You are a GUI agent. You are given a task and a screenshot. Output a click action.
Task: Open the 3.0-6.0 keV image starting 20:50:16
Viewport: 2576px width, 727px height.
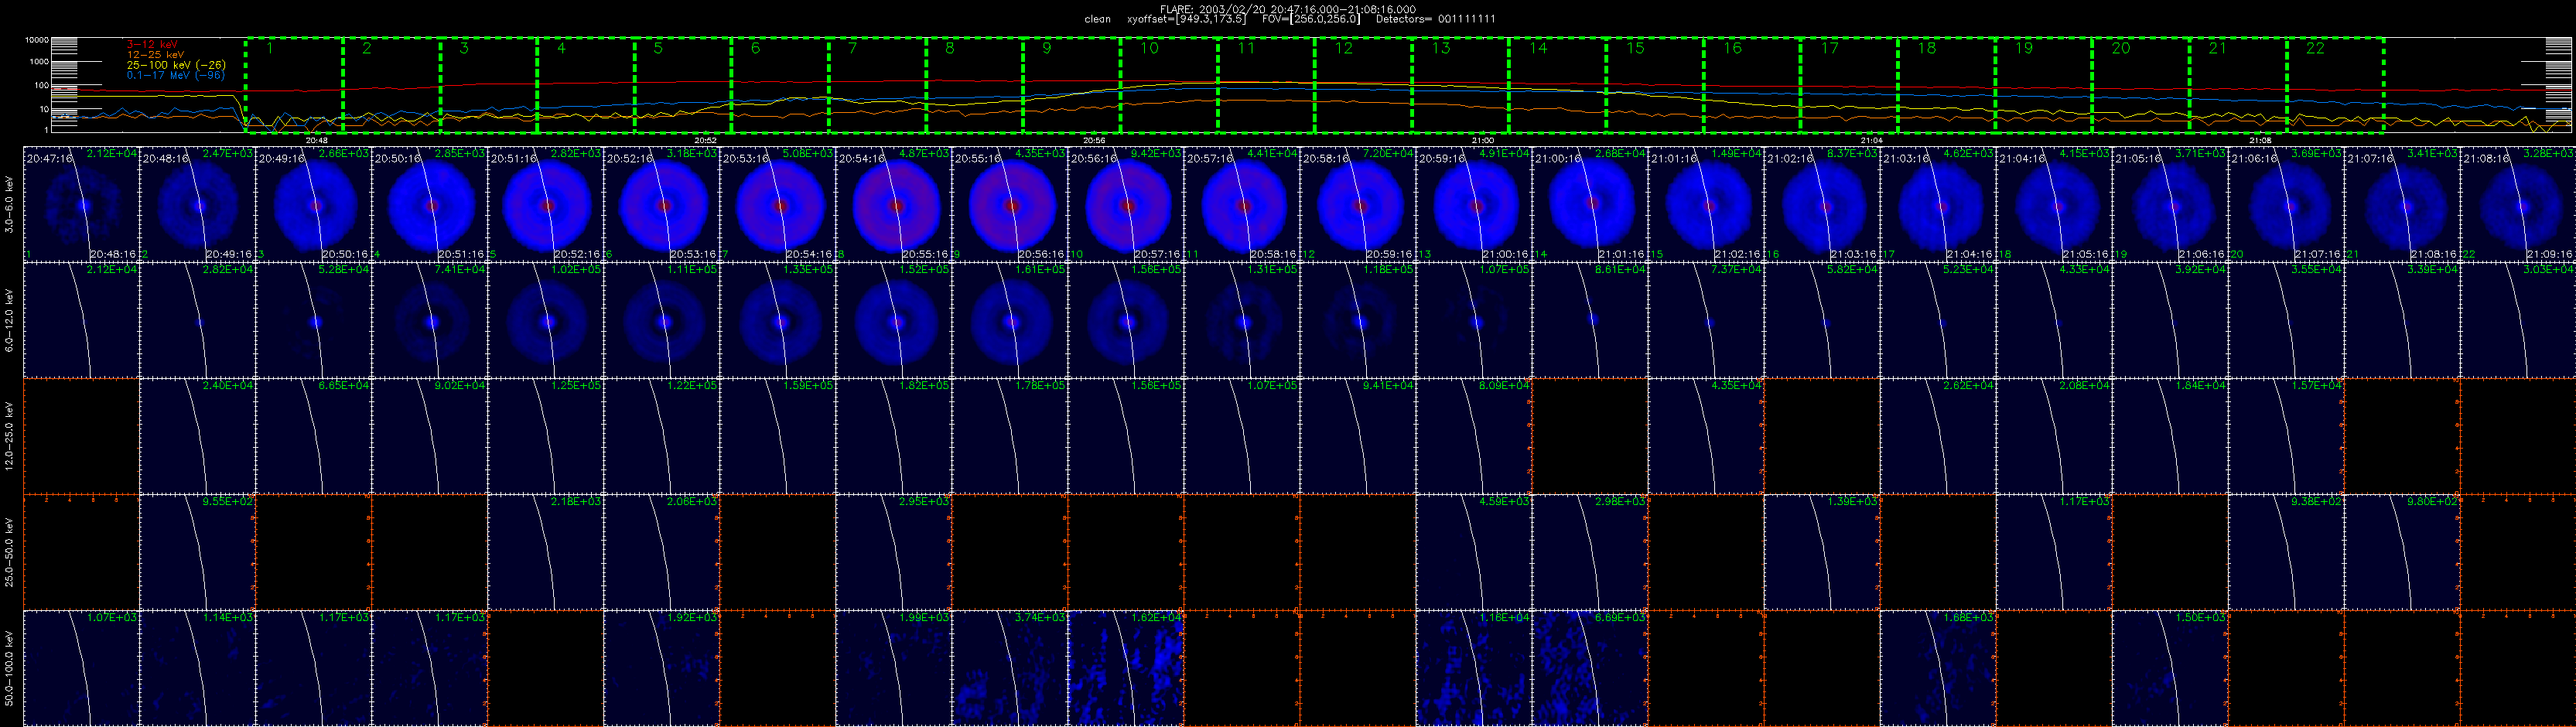[x=430, y=204]
